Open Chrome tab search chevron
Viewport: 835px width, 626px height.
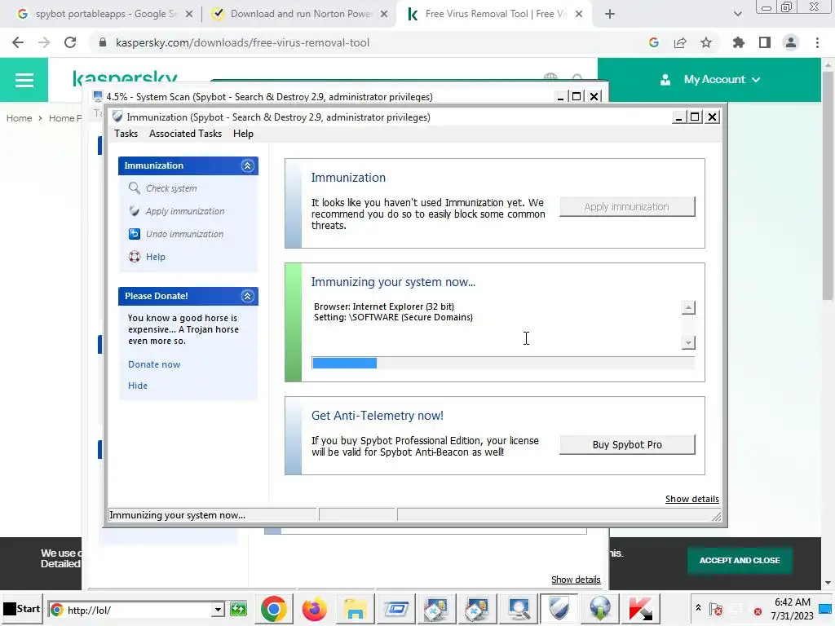tap(737, 14)
